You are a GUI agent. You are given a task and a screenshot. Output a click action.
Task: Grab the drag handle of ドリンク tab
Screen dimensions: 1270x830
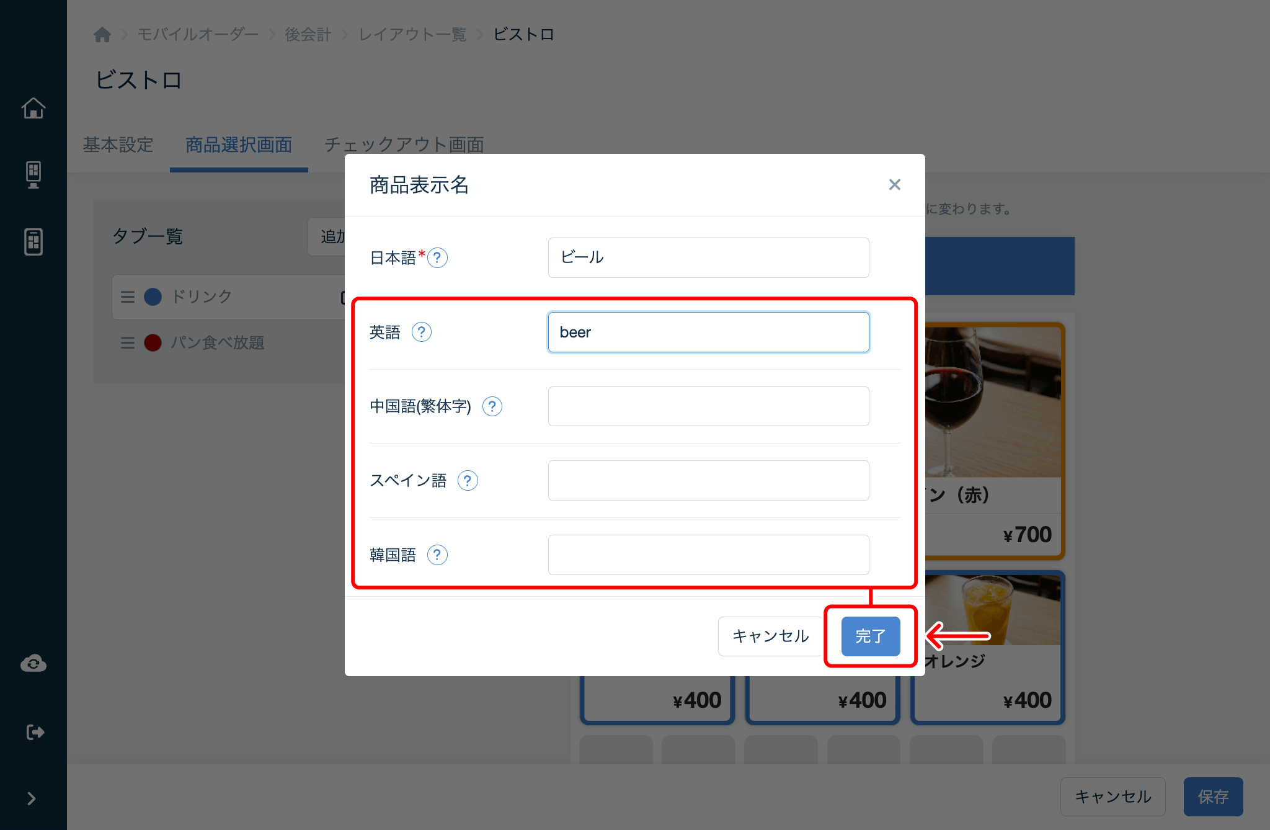tap(127, 297)
